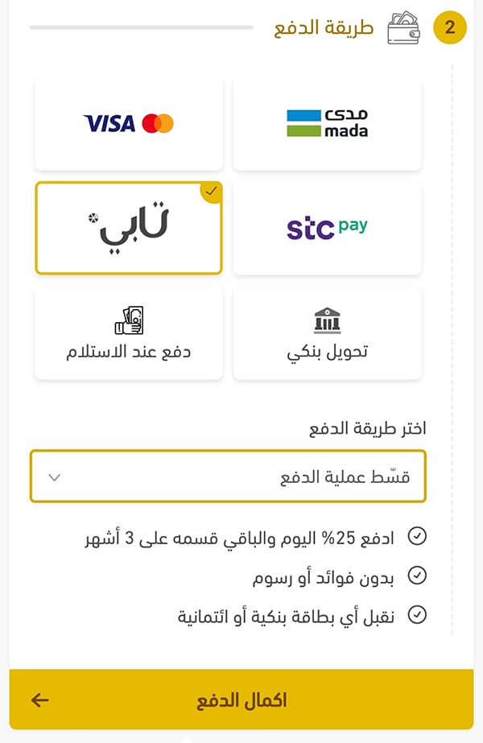
Task: Select the stc pay payment card
Action: (x=327, y=228)
